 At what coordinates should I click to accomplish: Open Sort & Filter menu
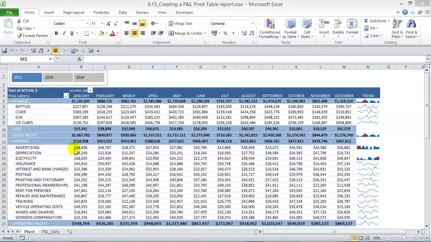point(397,29)
